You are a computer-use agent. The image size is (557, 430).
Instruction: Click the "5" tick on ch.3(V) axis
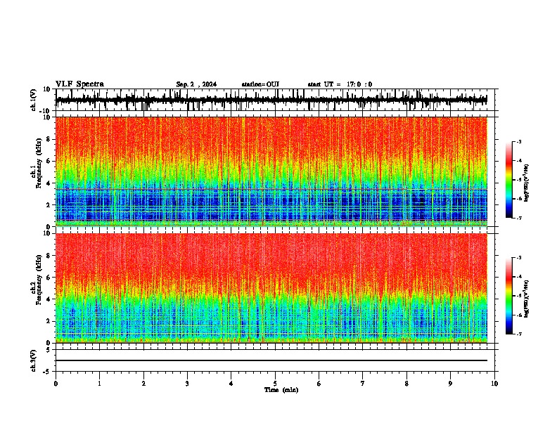(x=49, y=349)
